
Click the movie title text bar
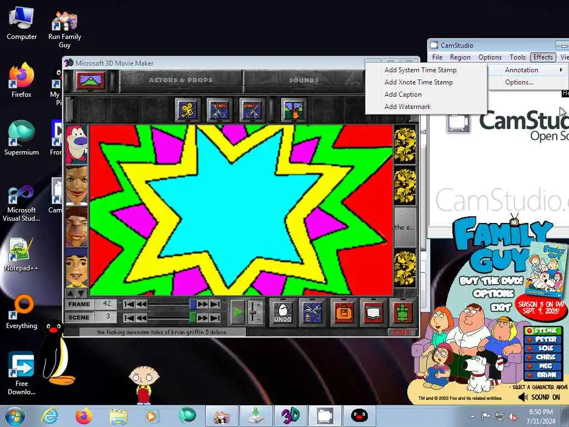tap(162, 332)
